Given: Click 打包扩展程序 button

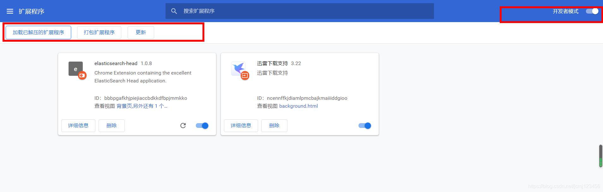Looking at the screenshot, I should (99, 33).
